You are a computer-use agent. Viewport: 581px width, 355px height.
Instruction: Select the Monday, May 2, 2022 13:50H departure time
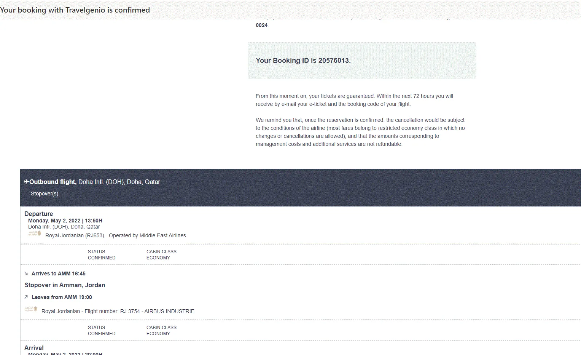point(65,221)
